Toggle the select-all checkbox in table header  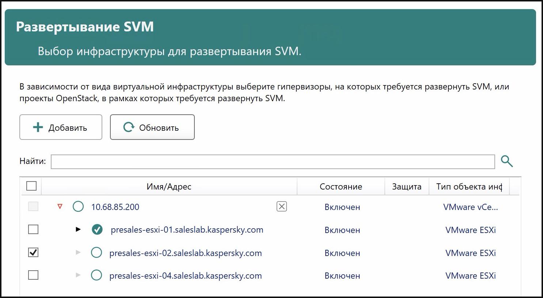32,186
